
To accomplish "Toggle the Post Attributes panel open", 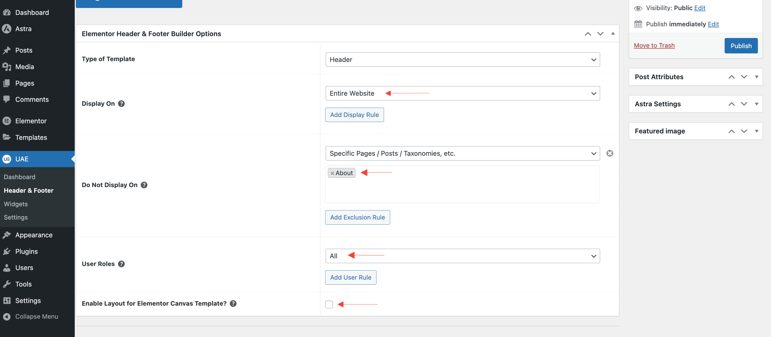I will pos(756,77).
